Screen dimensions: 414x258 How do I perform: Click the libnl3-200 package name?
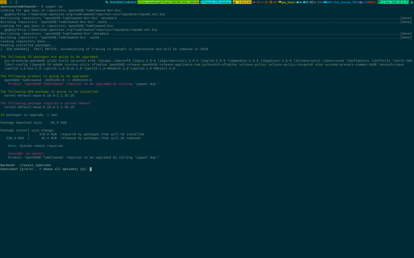(x=402, y=61)
